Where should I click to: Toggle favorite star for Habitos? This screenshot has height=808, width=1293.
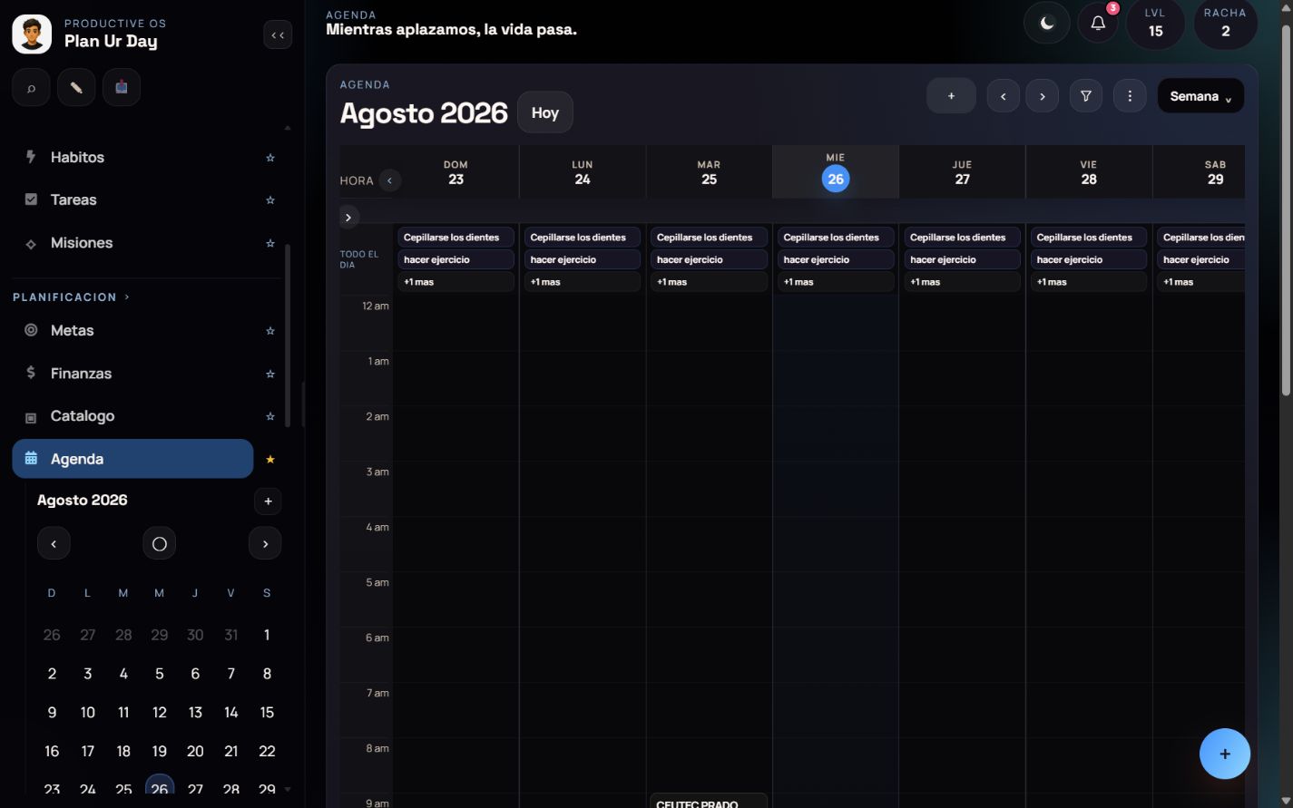[x=269, y=158]
